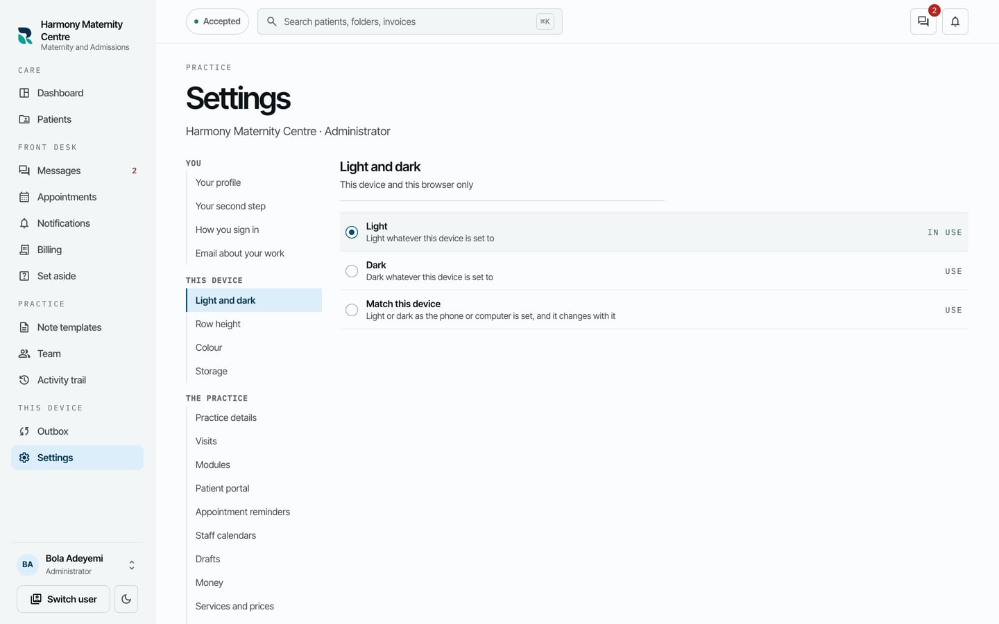Viewport: 999px width, 624px height.
Task: Select the Match this device radio button
Action: click(x=352, y=310)
